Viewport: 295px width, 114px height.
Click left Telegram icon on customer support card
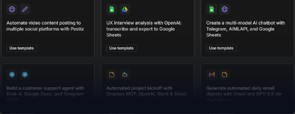(12, 74)
